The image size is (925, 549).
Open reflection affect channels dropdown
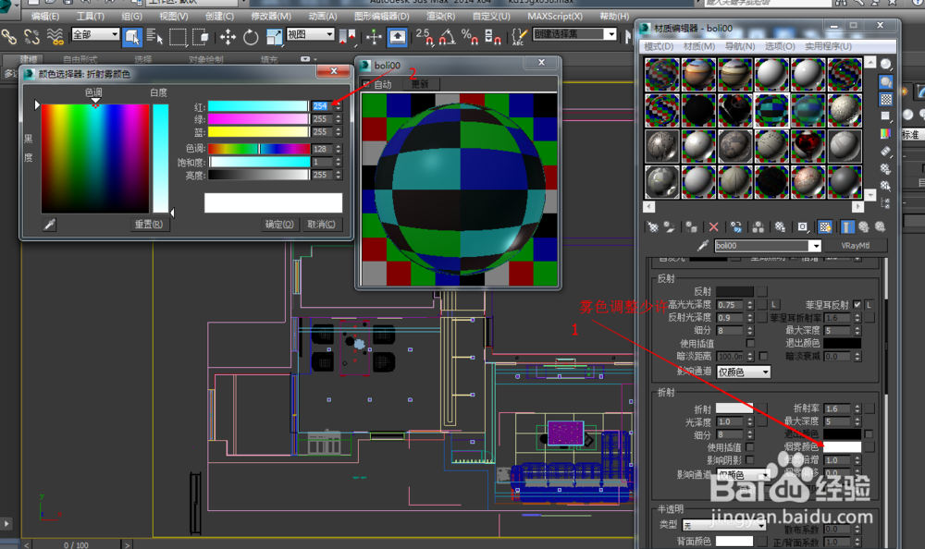(x=744, y=372)
